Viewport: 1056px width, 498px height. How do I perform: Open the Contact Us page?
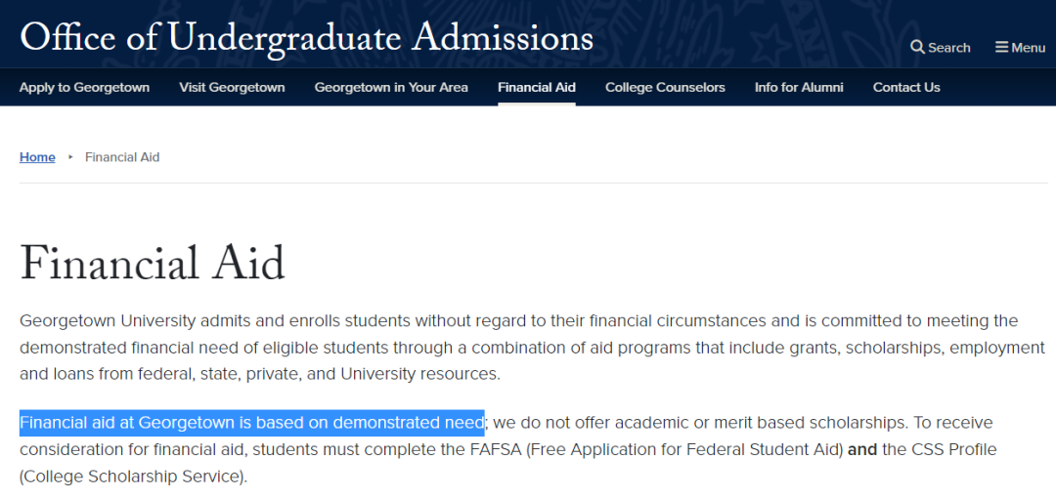click(x=906, y=88)
